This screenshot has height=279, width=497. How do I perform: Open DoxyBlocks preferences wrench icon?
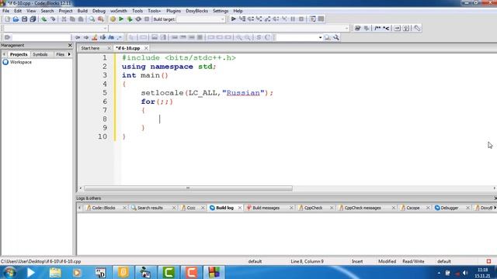coord(417,28)
